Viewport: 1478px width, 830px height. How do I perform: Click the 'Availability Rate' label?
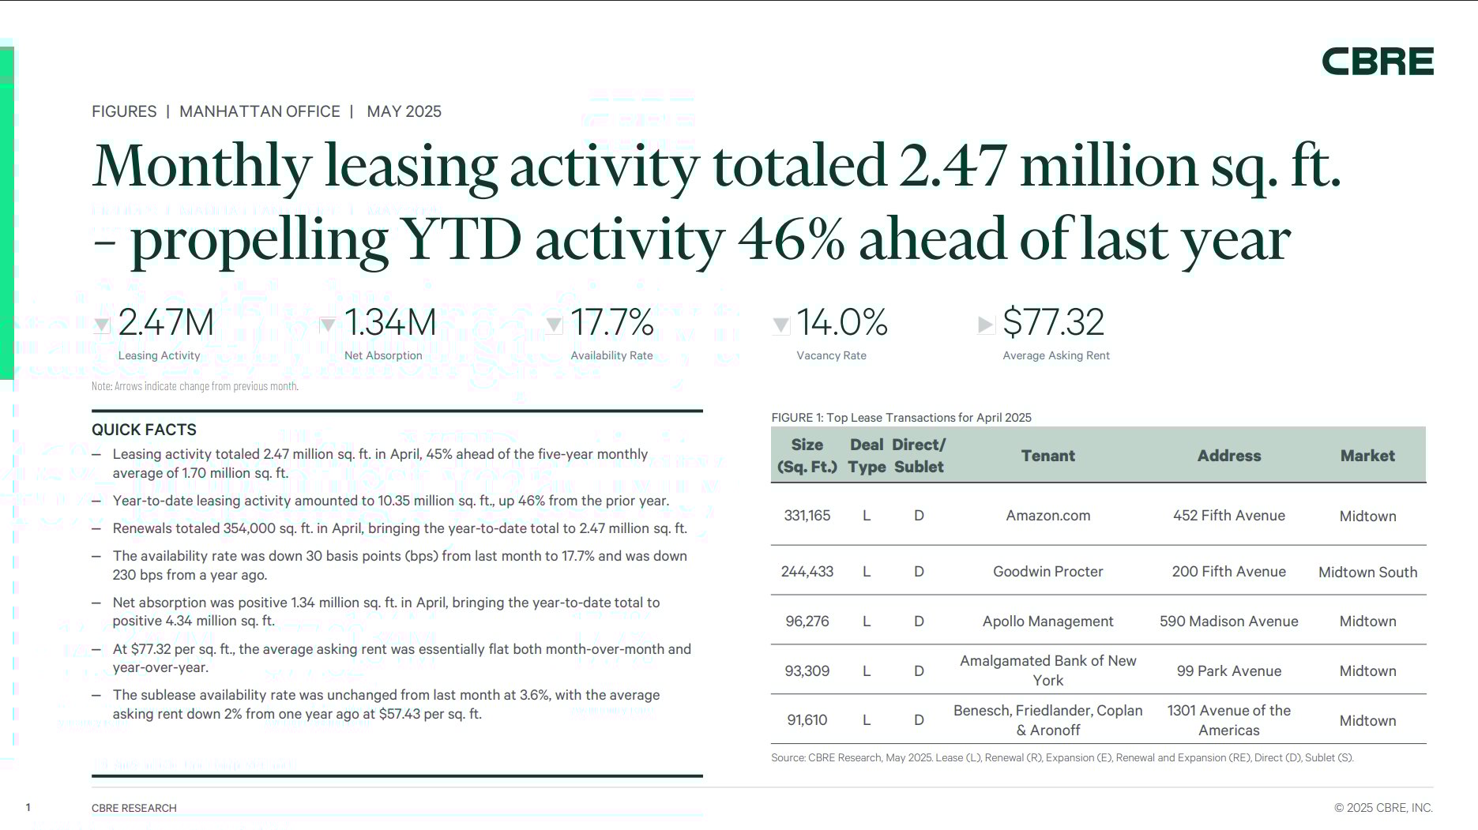click(x=611, y=356)
